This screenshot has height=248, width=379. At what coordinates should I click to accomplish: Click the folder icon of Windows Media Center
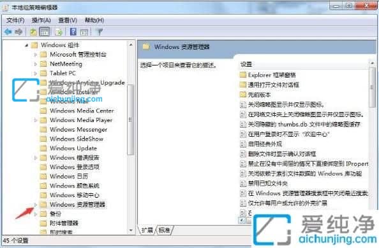(43, 111)
